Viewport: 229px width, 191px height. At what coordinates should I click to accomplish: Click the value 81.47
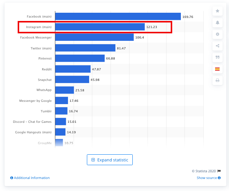[121, 48]
